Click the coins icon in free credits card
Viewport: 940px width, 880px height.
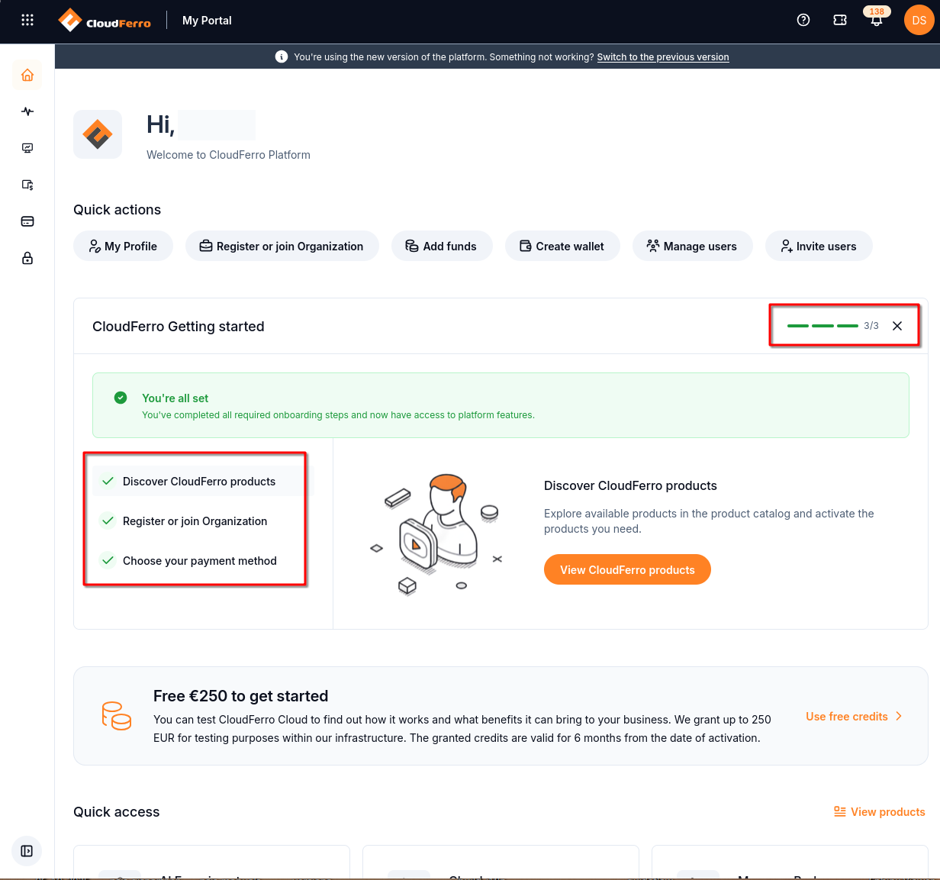(x=117, y=716)
